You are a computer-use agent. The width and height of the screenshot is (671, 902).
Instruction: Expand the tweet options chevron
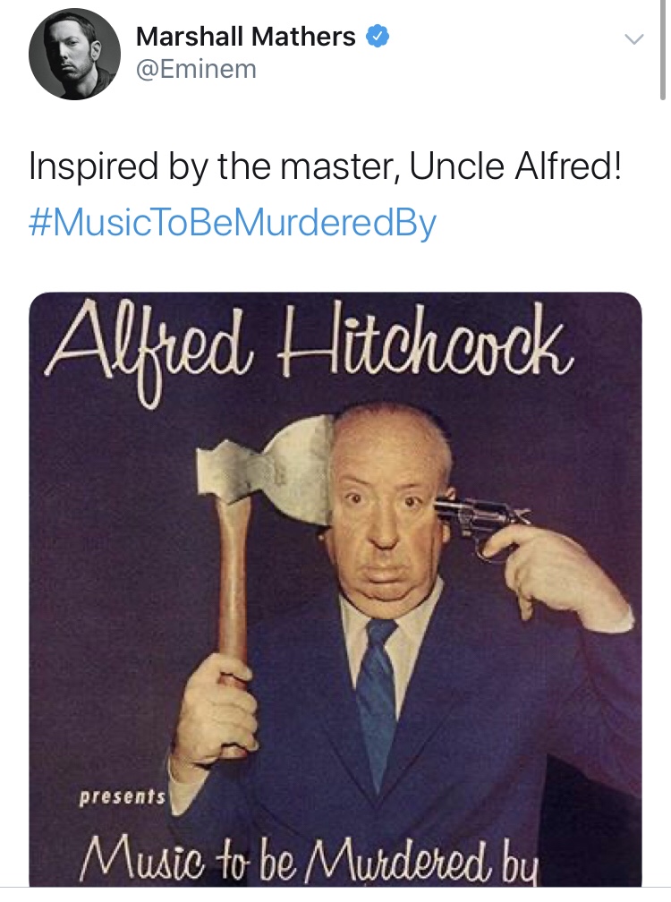click(633, 39)
